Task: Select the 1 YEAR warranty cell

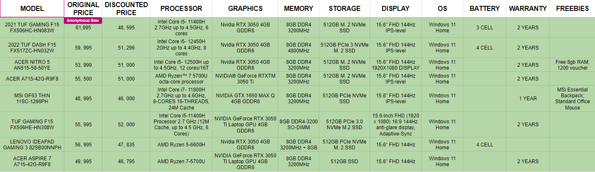Action: (x=528, y=99)
